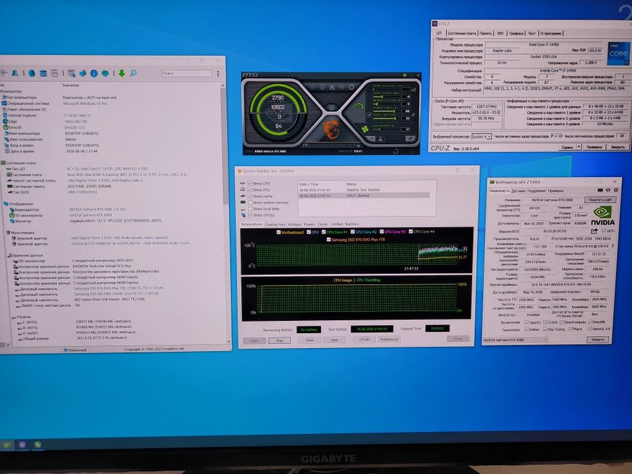Click the green fan icon in MSI Afterburner
The width and height of the screenshot is (632, 474).
pyautogui.click(x=365, y=129)
